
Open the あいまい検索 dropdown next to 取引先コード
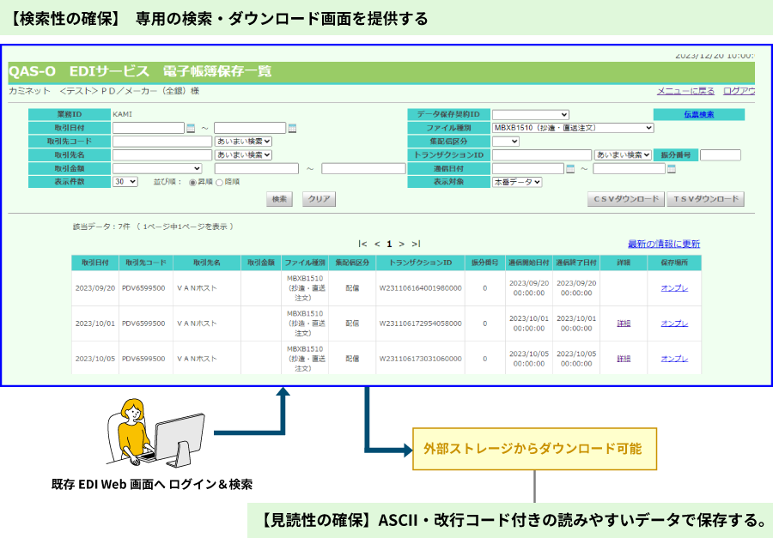coord(243,141)
